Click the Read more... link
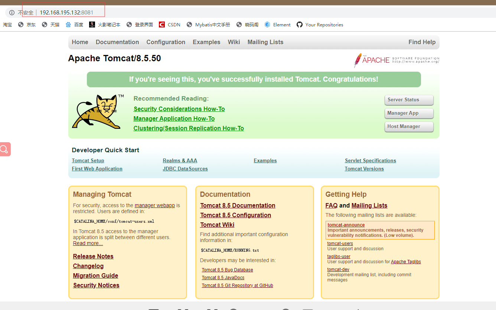This screenshot has width=496, height=310. (88, 243)
